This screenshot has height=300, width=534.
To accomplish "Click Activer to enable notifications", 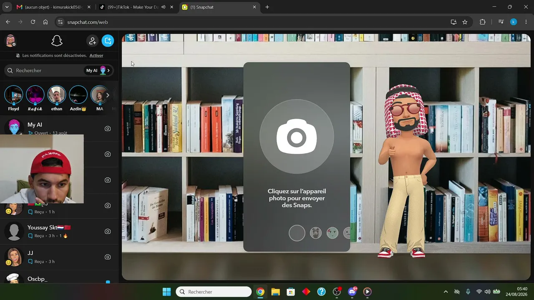I will click(x=96, y=55).
